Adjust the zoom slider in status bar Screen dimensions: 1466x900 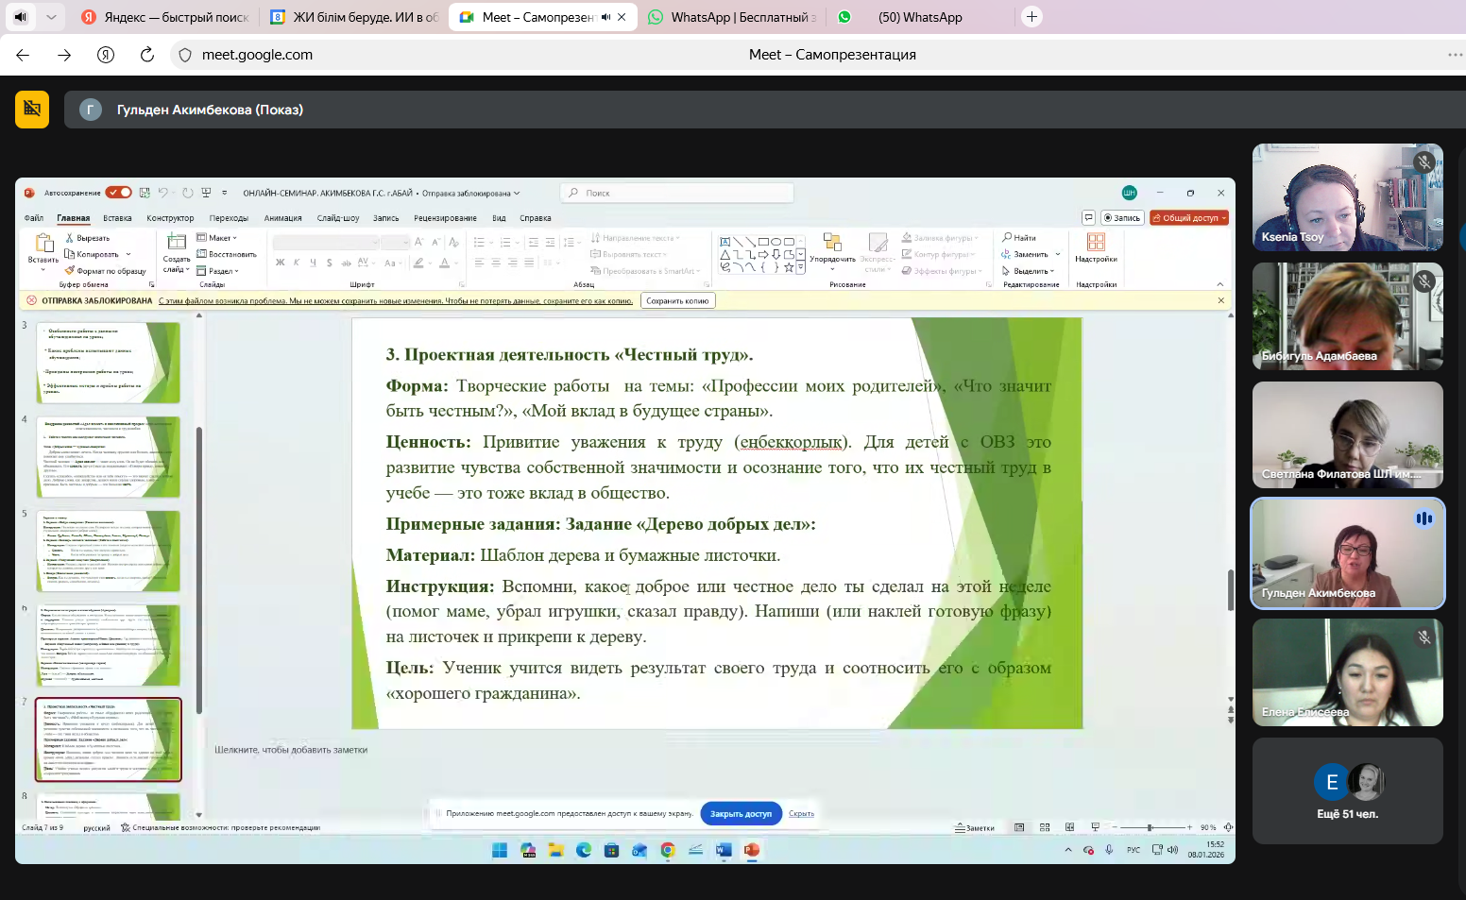(x=1150, y=827)
